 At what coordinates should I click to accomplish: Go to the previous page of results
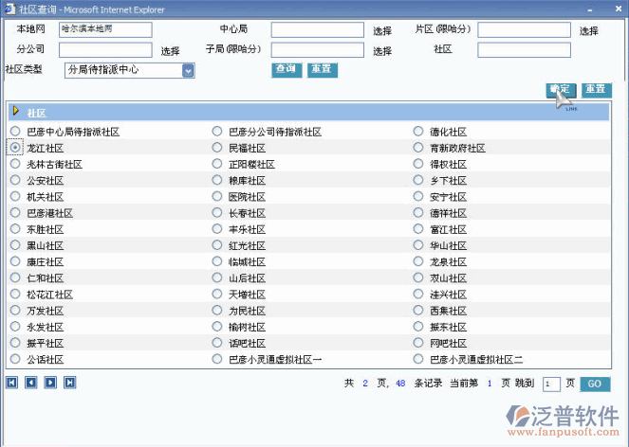pyautogui.click(x=30, y=383)
